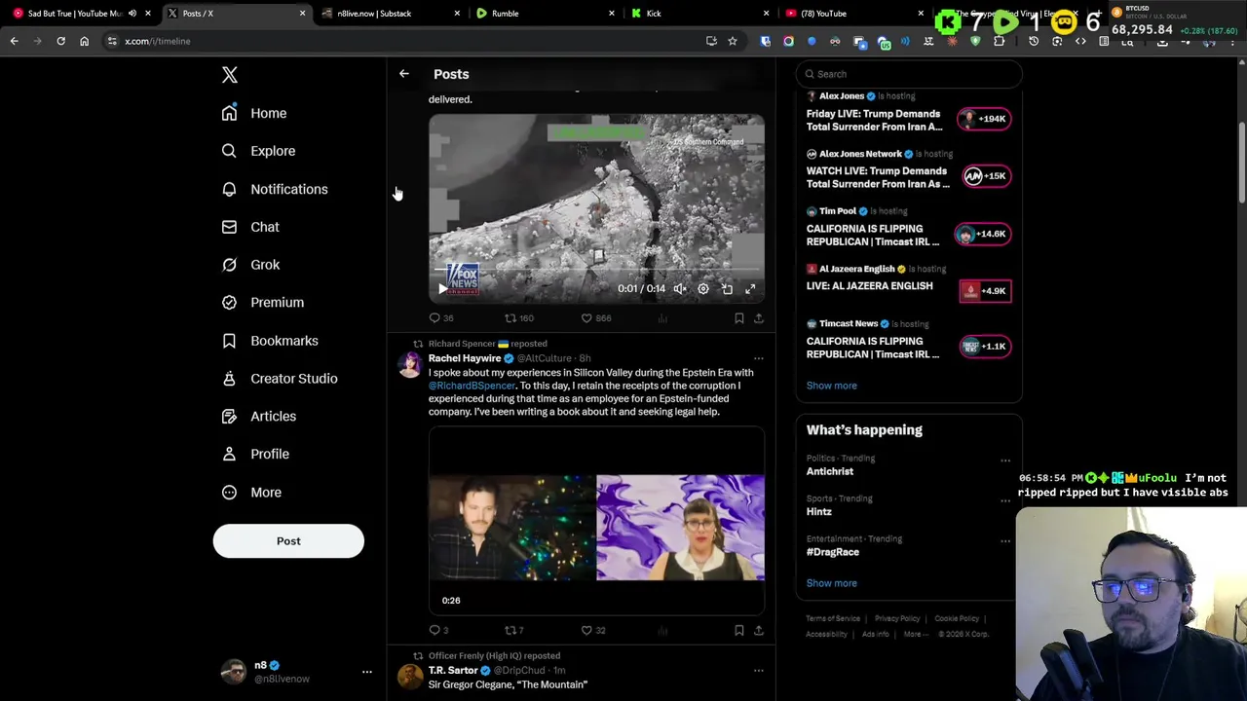This screenshot has height=701, width=1247.
Task: Open Antichrist trending topic
Action: point(829,471)
